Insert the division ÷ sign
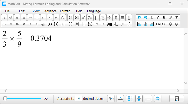The width and height of the screenshot is (188, 104). (30, 24)
